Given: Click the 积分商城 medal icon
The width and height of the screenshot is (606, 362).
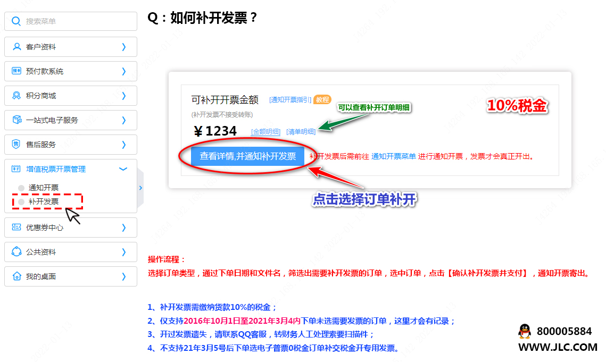Looking at the screenshot, I should (16, 96).
